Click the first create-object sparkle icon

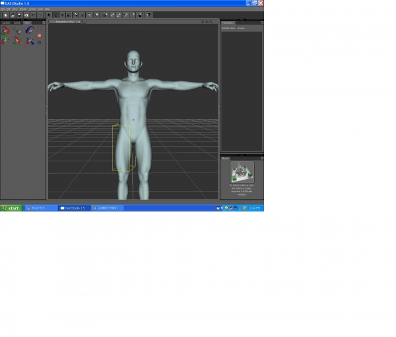pos(106,15)
